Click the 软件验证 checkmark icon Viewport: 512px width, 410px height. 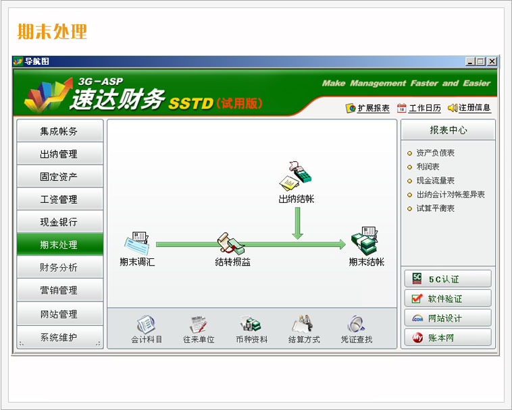point(417,298)
